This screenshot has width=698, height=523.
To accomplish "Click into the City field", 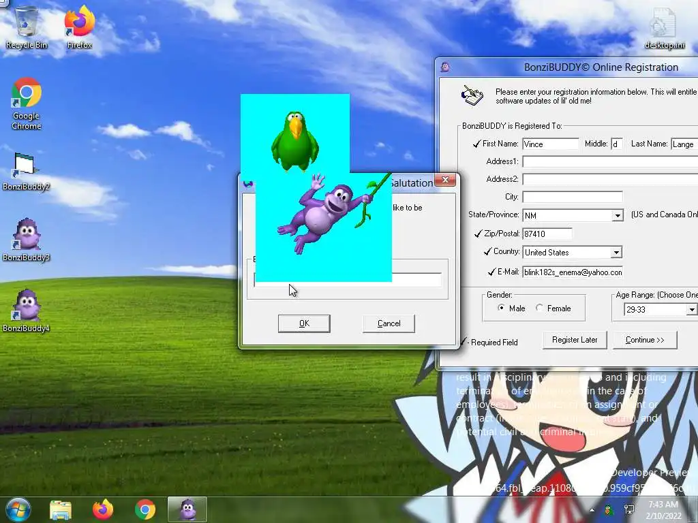I will 573,197.
